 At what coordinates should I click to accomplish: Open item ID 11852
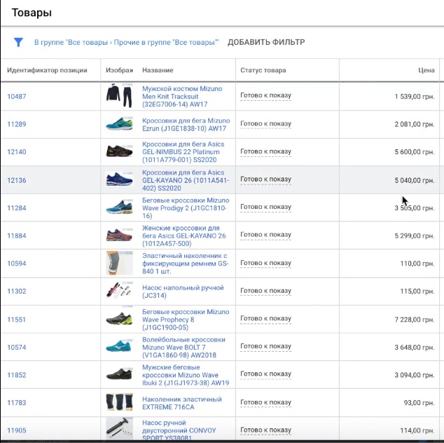pos(16,375)
